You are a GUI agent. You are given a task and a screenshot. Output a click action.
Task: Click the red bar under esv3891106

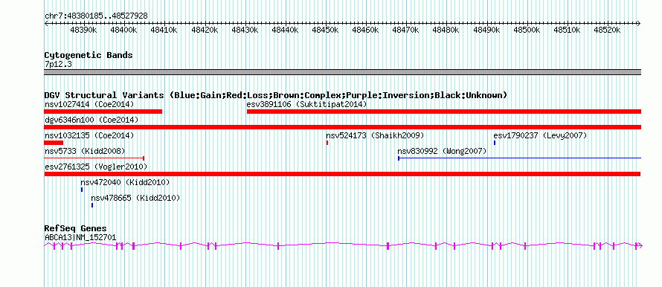pyautogui.click(x=444, y=112)
